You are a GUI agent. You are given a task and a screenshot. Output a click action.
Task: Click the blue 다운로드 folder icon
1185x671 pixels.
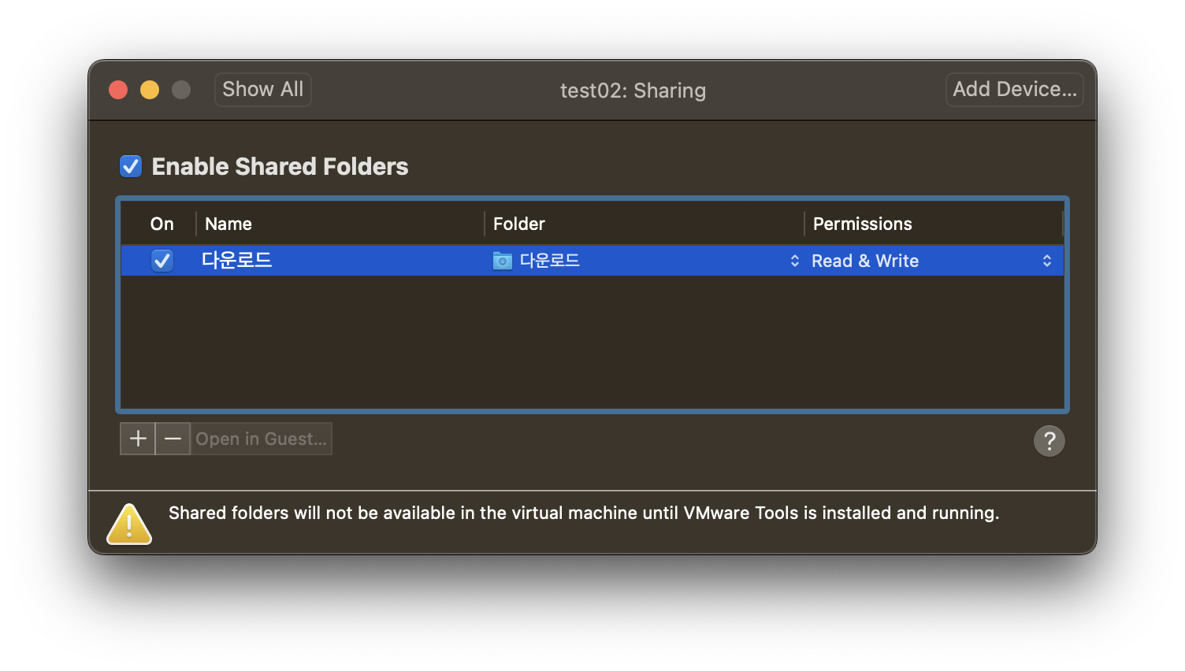(503, 261)
